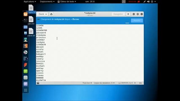Screen dimensions: 180x101
Task: Click the file loading progress bar
Action: point(127,23)
